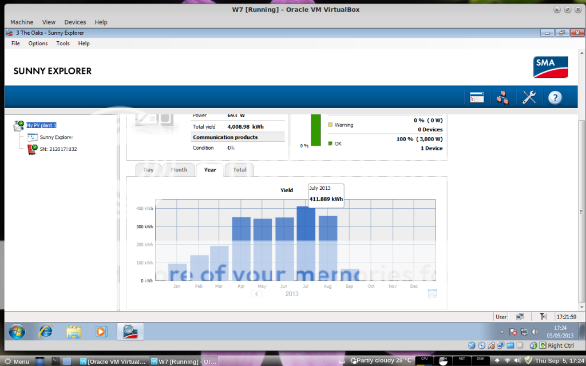Click the Windows tray volume speaker icon

point(536,332)
